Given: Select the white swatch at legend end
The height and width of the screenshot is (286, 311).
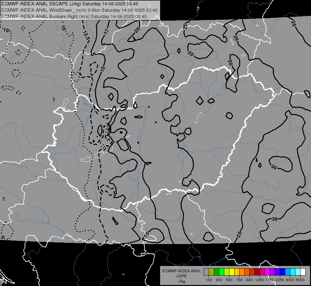Looking at the screenshot, I should pyautogui.click(x=303, y=272).
